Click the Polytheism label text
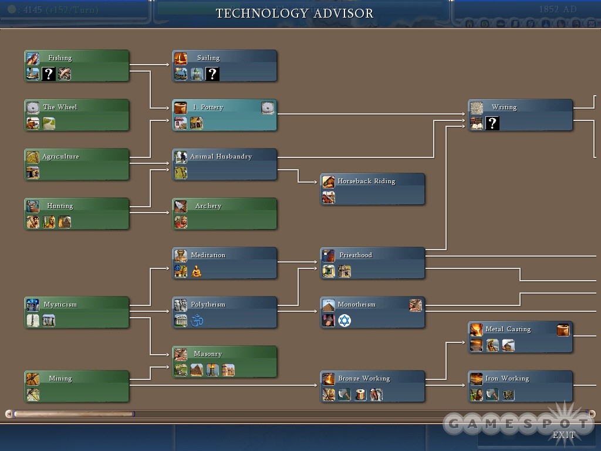 coord(208,305)
